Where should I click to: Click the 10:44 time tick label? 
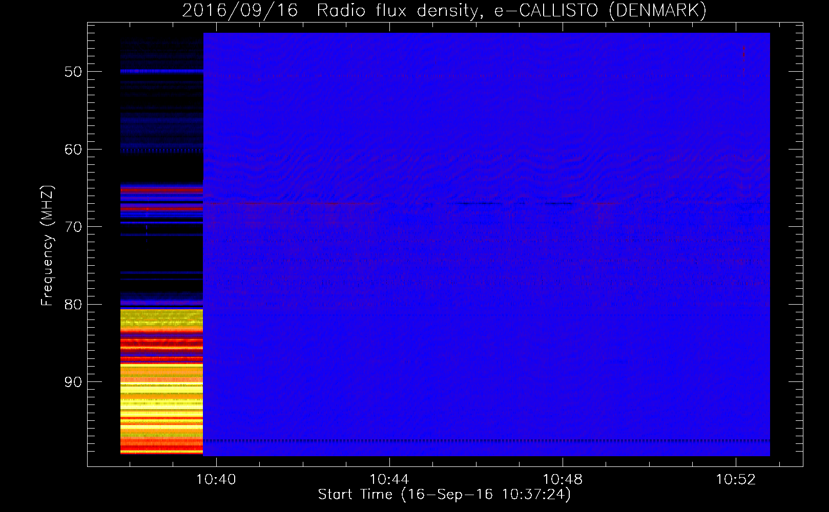click(x=389, y=479)
